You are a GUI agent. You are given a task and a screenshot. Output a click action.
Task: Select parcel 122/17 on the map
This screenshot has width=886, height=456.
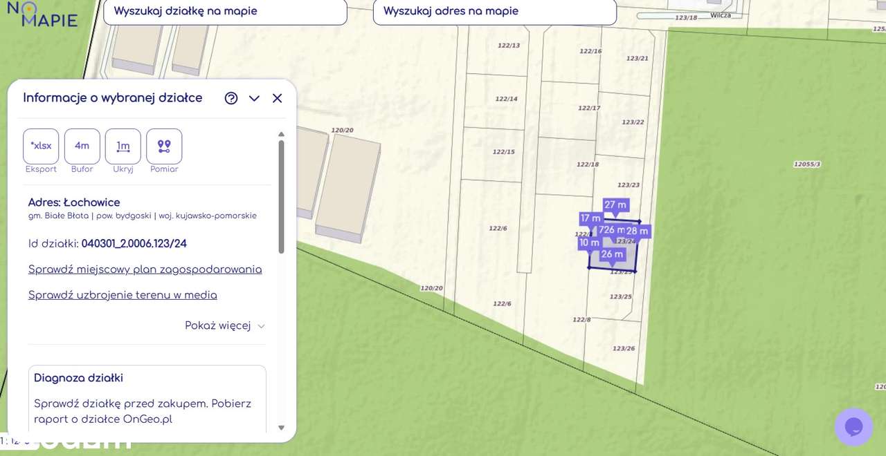tap(589, 108)
